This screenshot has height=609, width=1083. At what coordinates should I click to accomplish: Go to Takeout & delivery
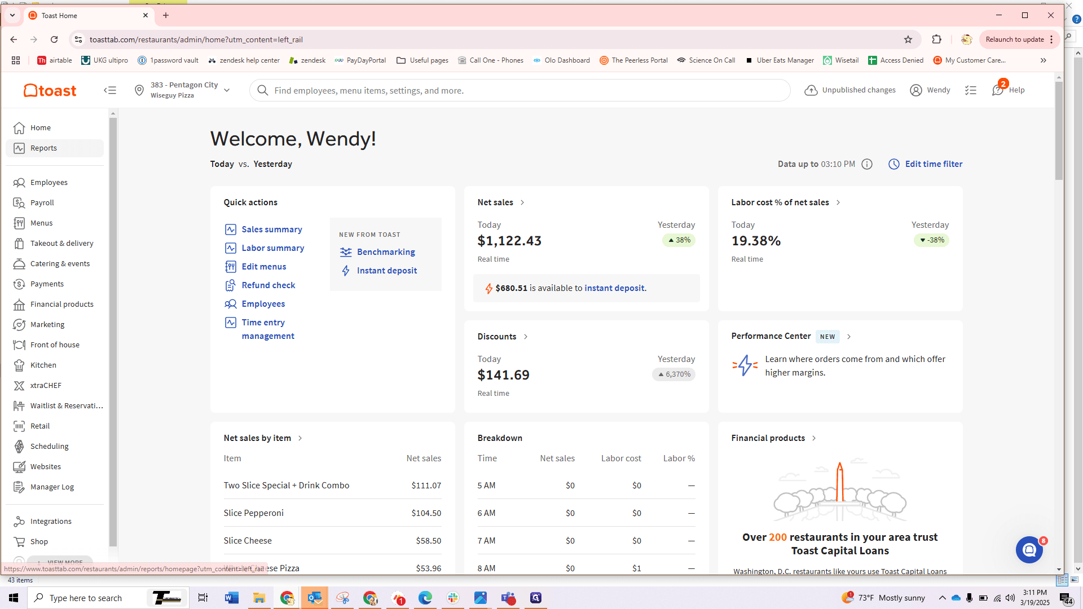tap(55, 244)
